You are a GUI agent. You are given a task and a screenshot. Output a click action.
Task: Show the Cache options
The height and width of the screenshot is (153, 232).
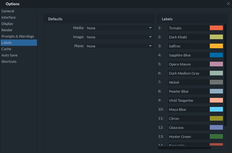click(6, 49)
